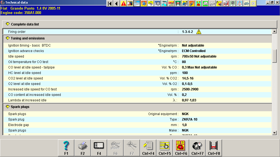The image size is (280, 157).
Task: Click the Ctrl+F5 table lookup button
Action: (x=165, y=148)
